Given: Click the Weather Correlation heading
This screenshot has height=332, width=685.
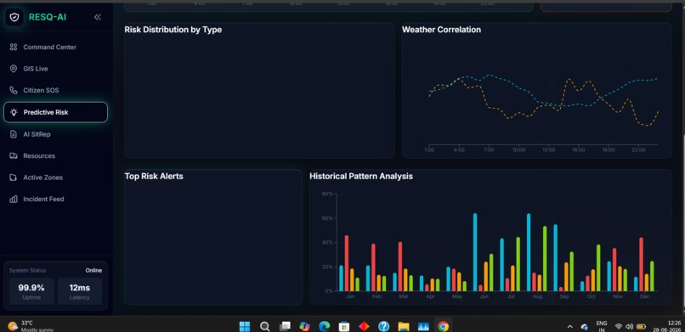Looking at the screenshot, I should tap(441, 30).
